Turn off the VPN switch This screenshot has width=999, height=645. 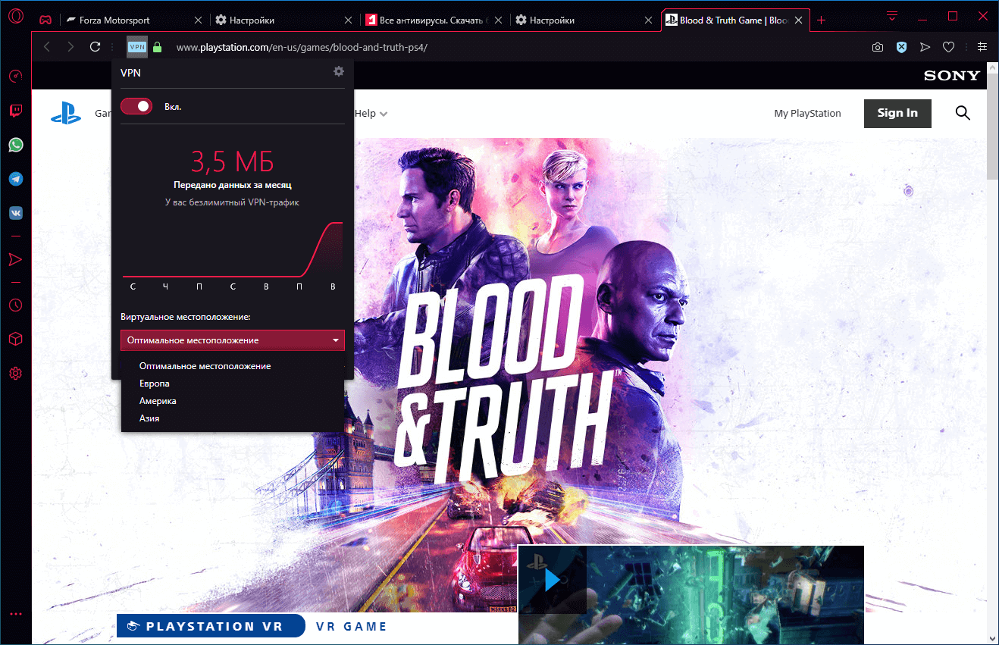pos(136,107)
